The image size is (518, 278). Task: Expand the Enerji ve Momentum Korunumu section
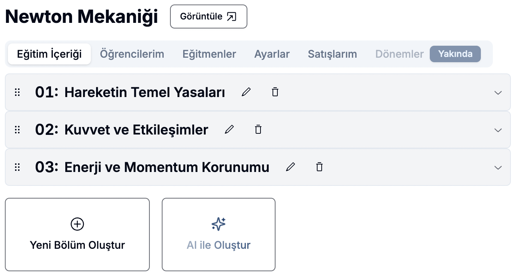click(498, 167)
